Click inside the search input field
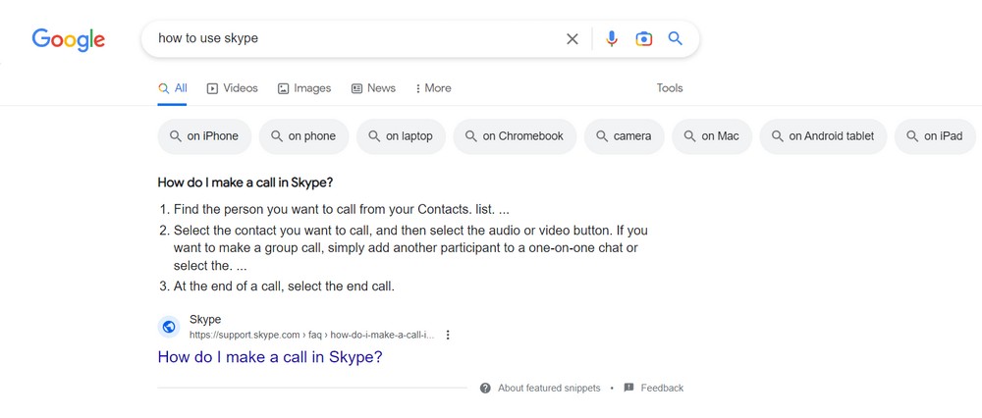The height and width of the screenshot is (418, 982). (354, 39)
